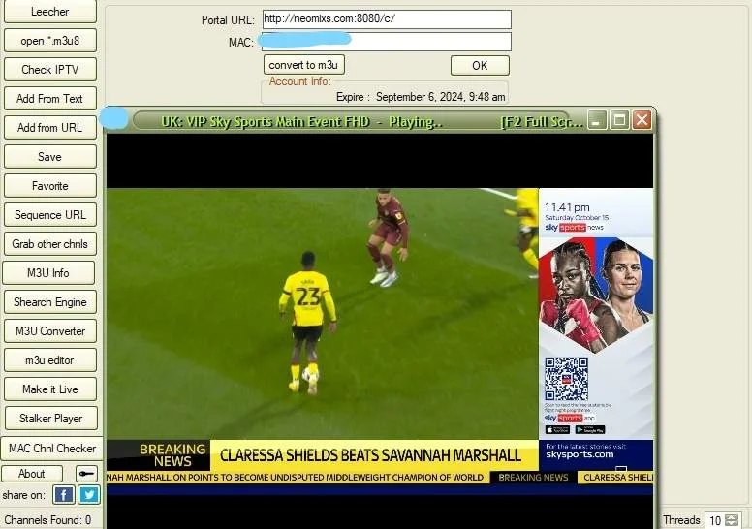Adjust the Threads stepper arrows
The image size is (752, 529).
pos(732,520)
